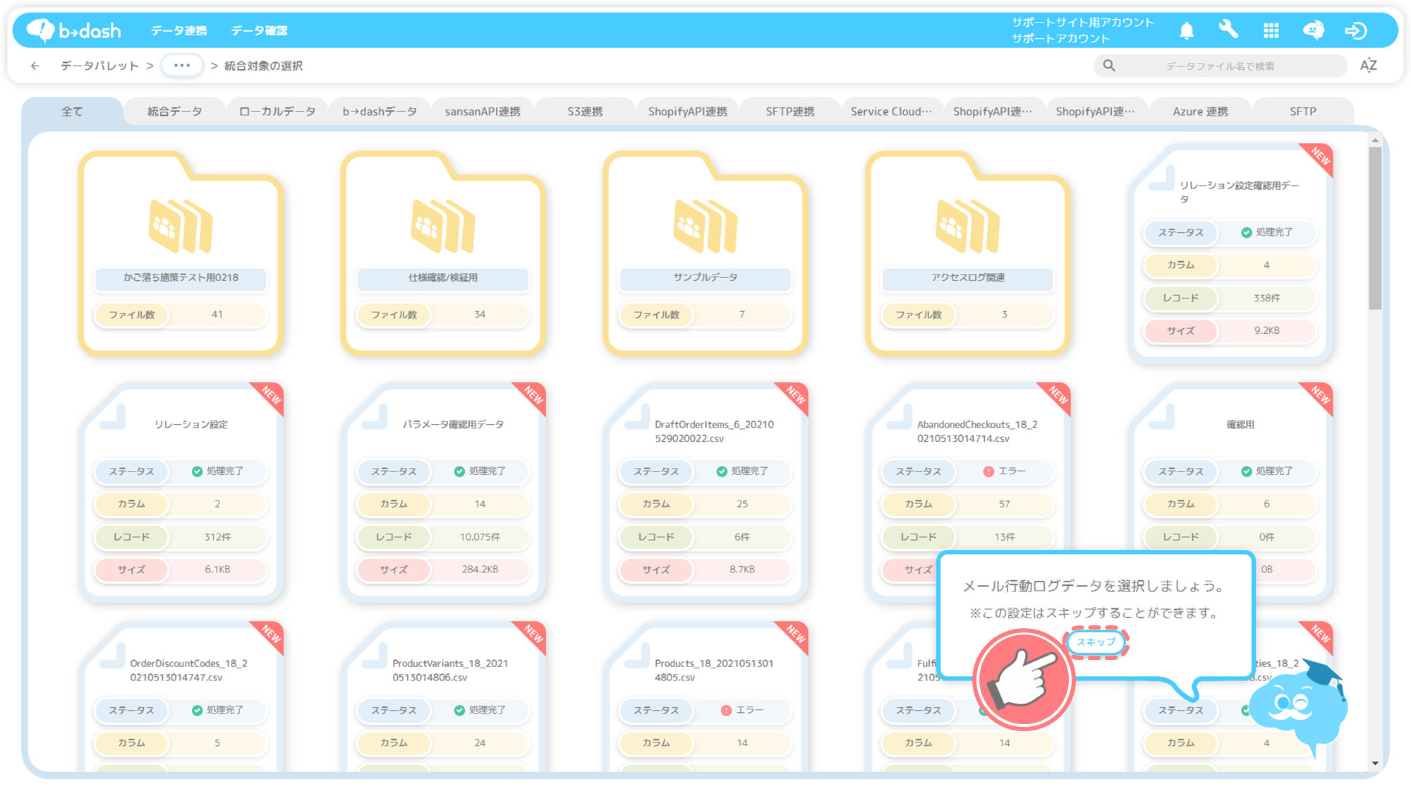Switch to the S3連携 tab
The image size is (1411, 794).
pyautogui.click(x=585, y=112)
